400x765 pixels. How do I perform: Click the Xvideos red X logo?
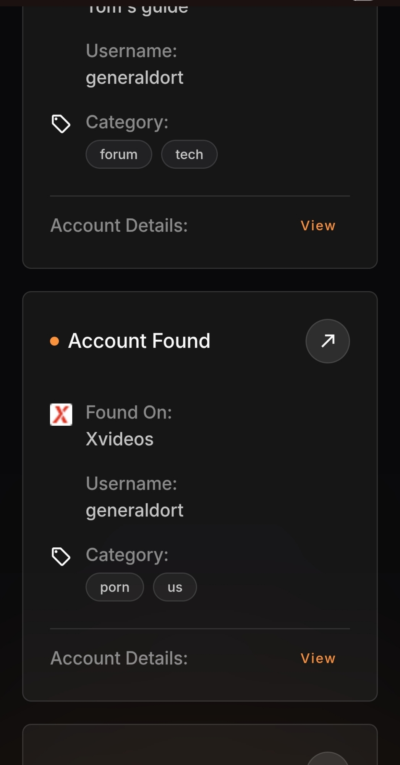coord(61,415)
